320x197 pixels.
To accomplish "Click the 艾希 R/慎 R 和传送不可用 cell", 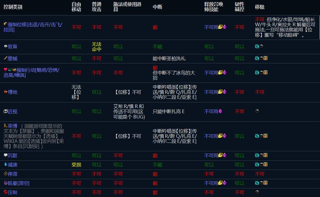I will (x=129, y=112).
